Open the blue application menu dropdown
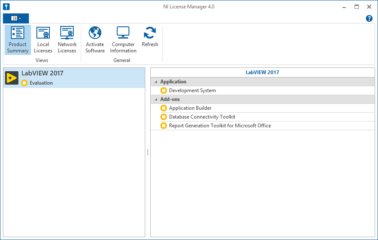The image size is (378, 240). (16, 18)
